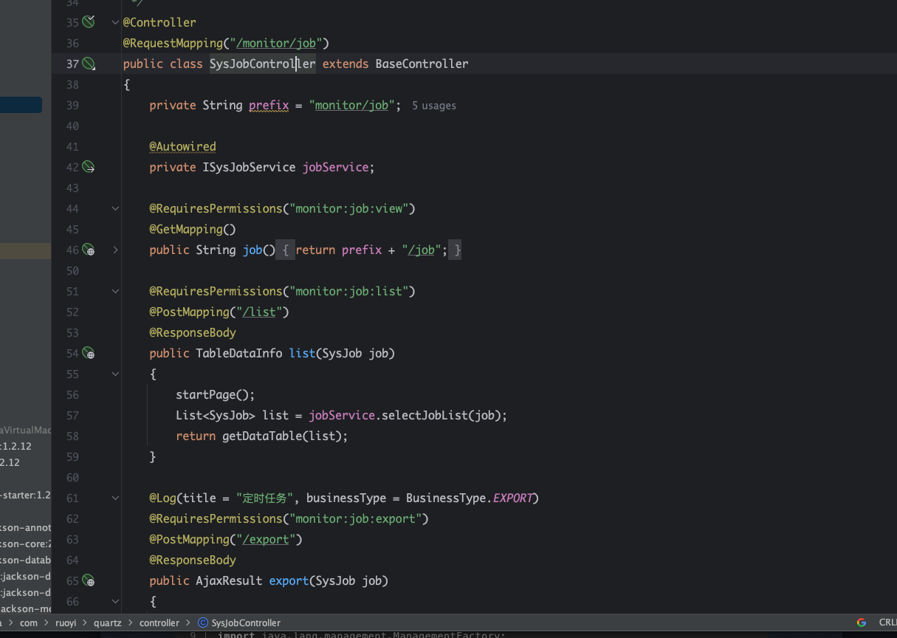
Task: Click line number 58 in the gutter
Action: (72, 436)
